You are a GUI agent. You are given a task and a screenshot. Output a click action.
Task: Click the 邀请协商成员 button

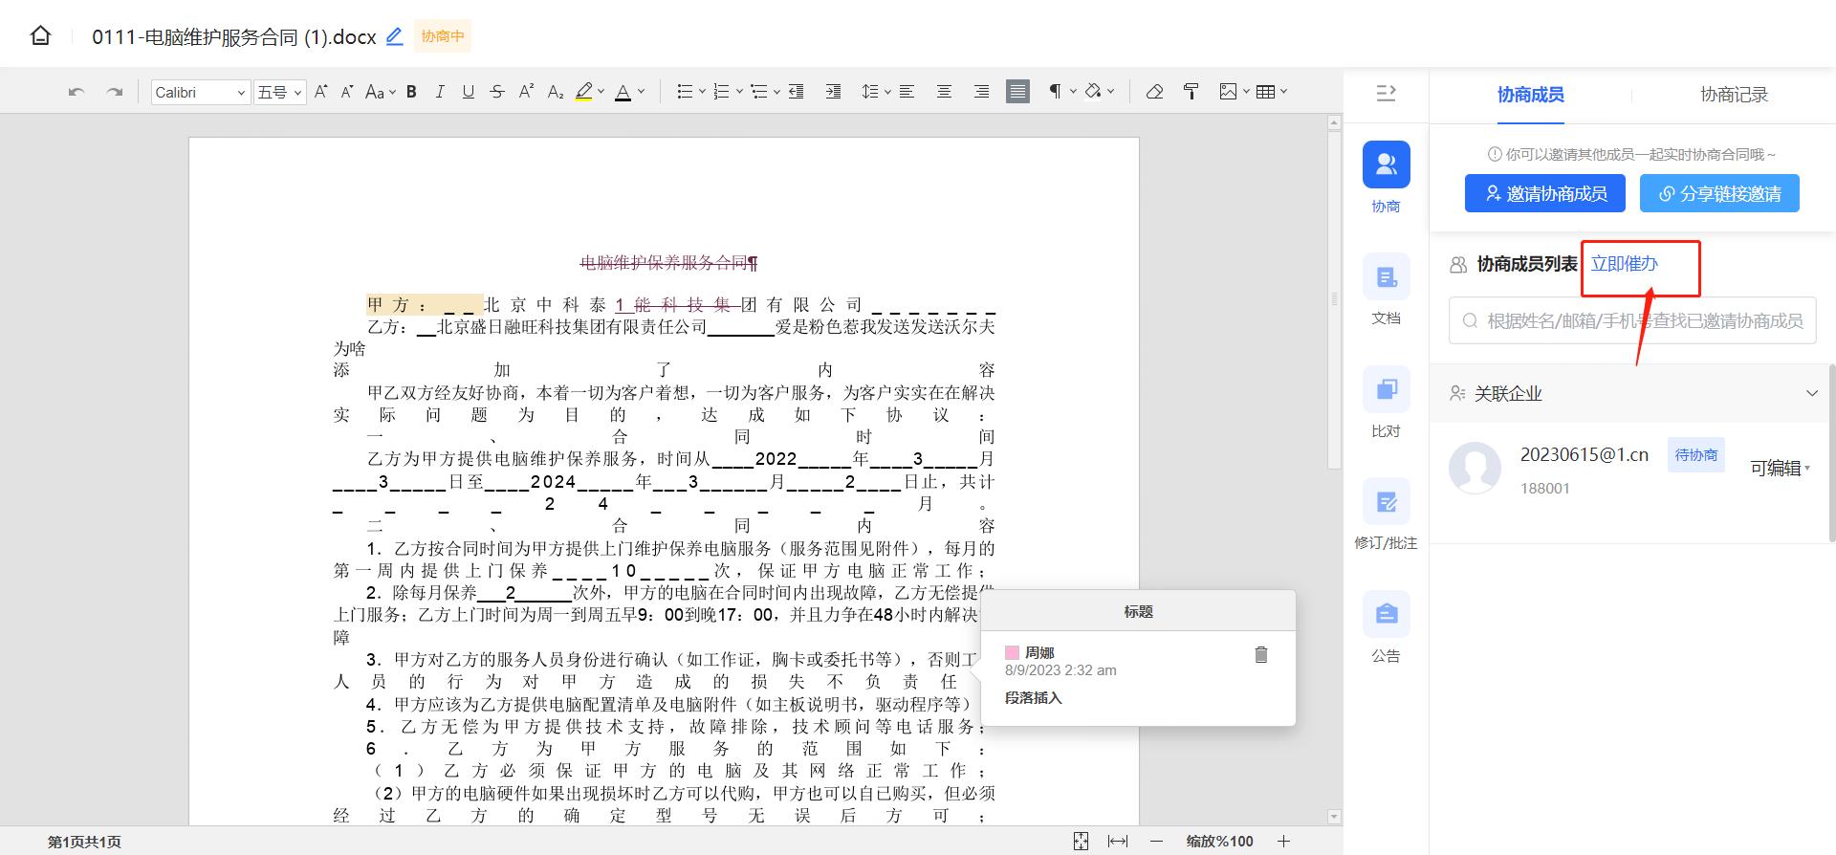(1544, 193)
